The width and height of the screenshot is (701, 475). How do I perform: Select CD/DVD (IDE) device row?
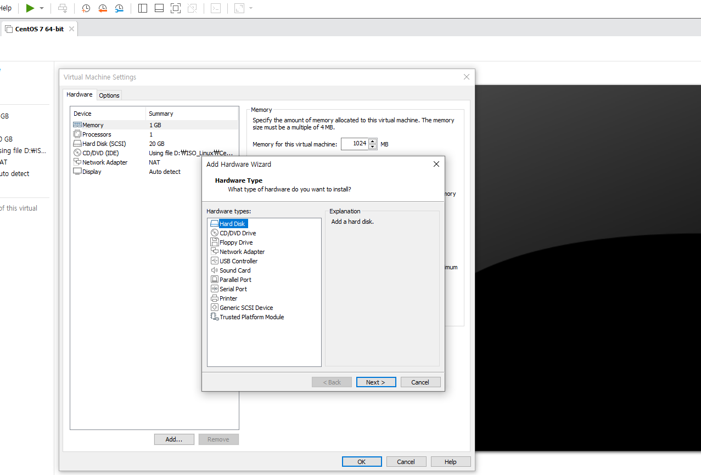click(x=155, y=153)
